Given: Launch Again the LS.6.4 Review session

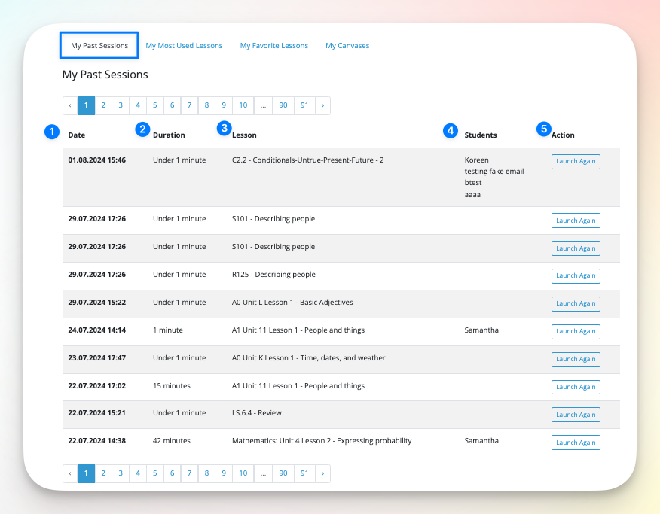Looking at the screenshot, I should click(576, 415).
